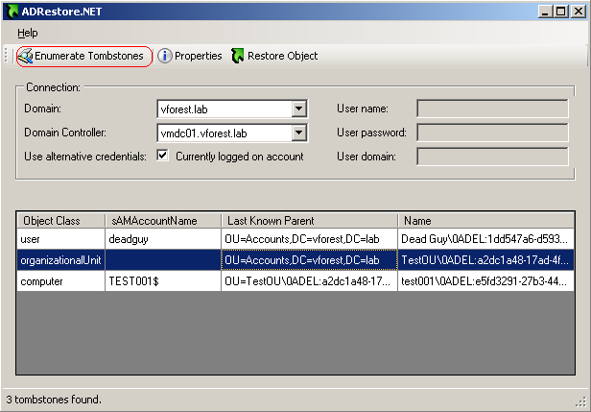Open the Domain Controller dropdown arrow
Viewport: 591px width, 412px height.
pyautogui.click(x=299, y=133)
